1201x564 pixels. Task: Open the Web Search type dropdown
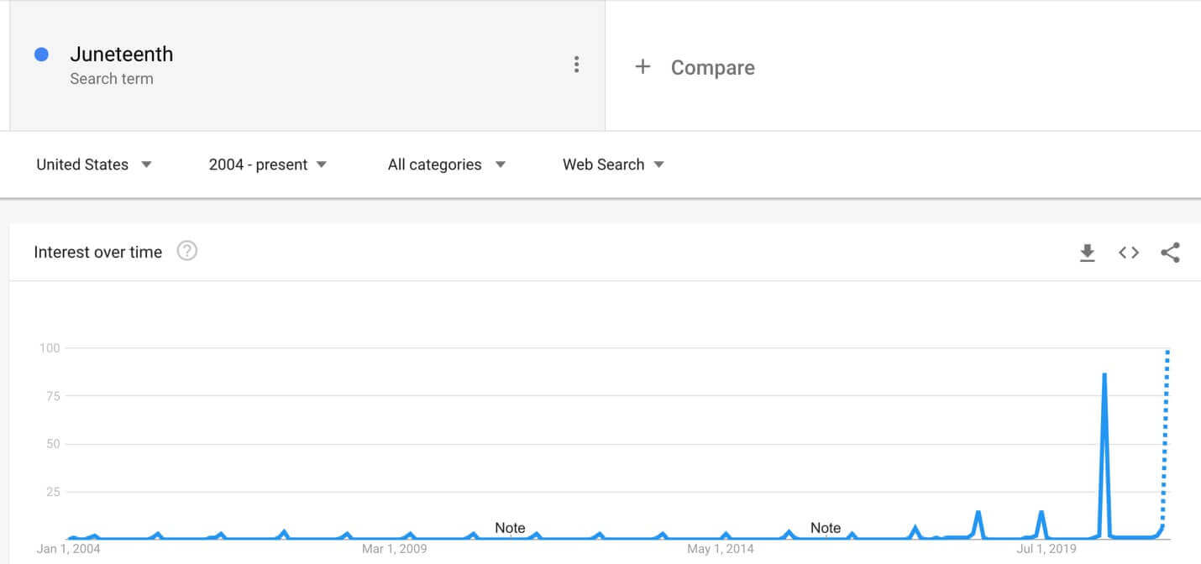coord(613,164)
